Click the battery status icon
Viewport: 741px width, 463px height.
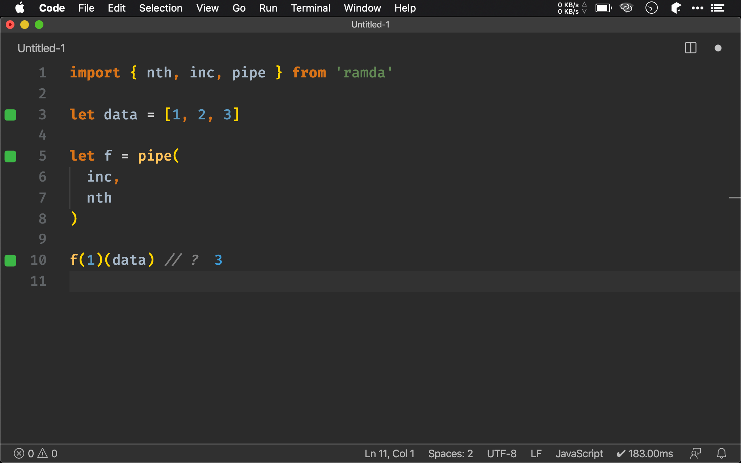click(604, 8)
